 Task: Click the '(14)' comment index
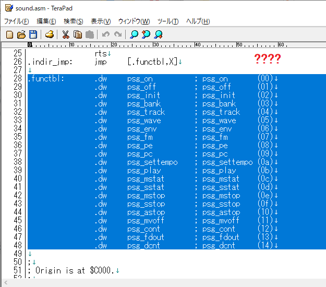pos(265,245)
